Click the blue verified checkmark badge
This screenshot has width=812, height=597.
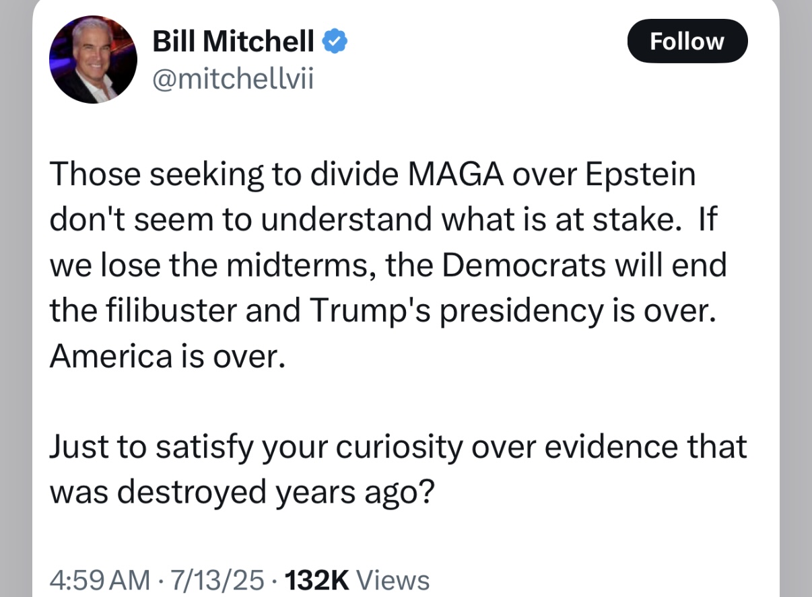point(335,42)
